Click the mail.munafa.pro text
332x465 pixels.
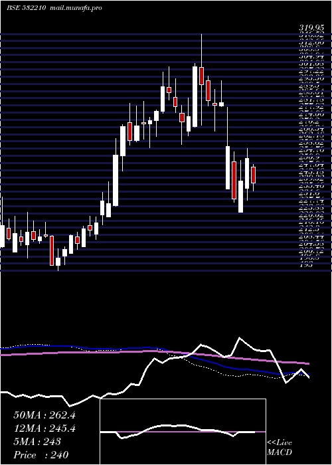coord(75,8)
